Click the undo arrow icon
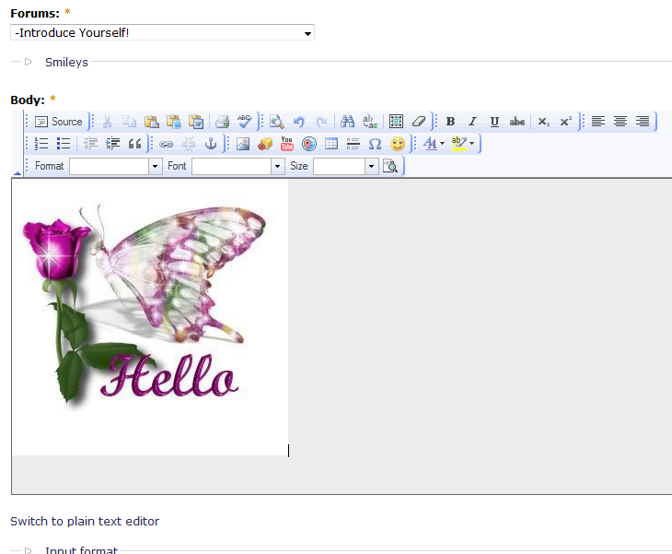Viewport: 672px width, 554px height. 299,122
